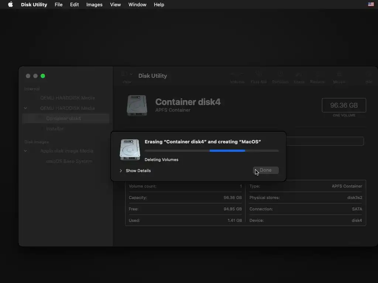Collapse the second QEMU HARDDISK Media disk
378x283 pixels.
pos(25,108)
